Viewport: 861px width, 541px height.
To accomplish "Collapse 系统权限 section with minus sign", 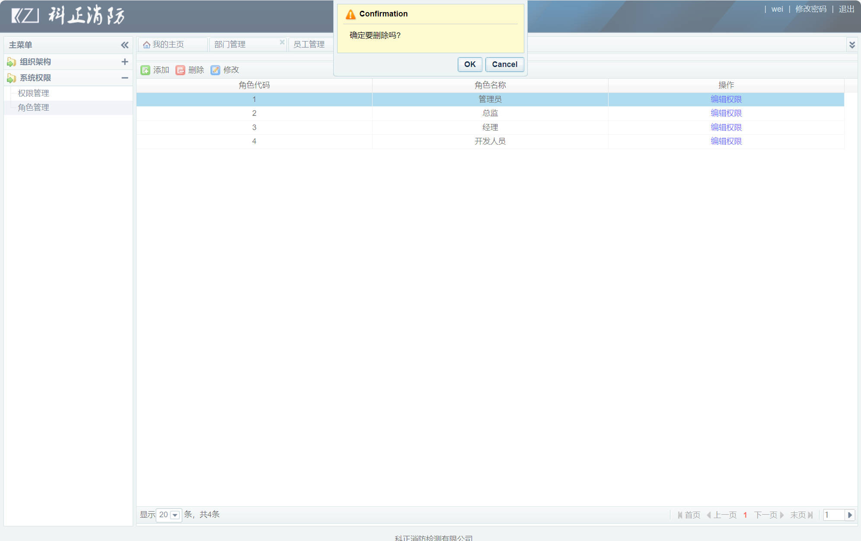I will (124, 78).
